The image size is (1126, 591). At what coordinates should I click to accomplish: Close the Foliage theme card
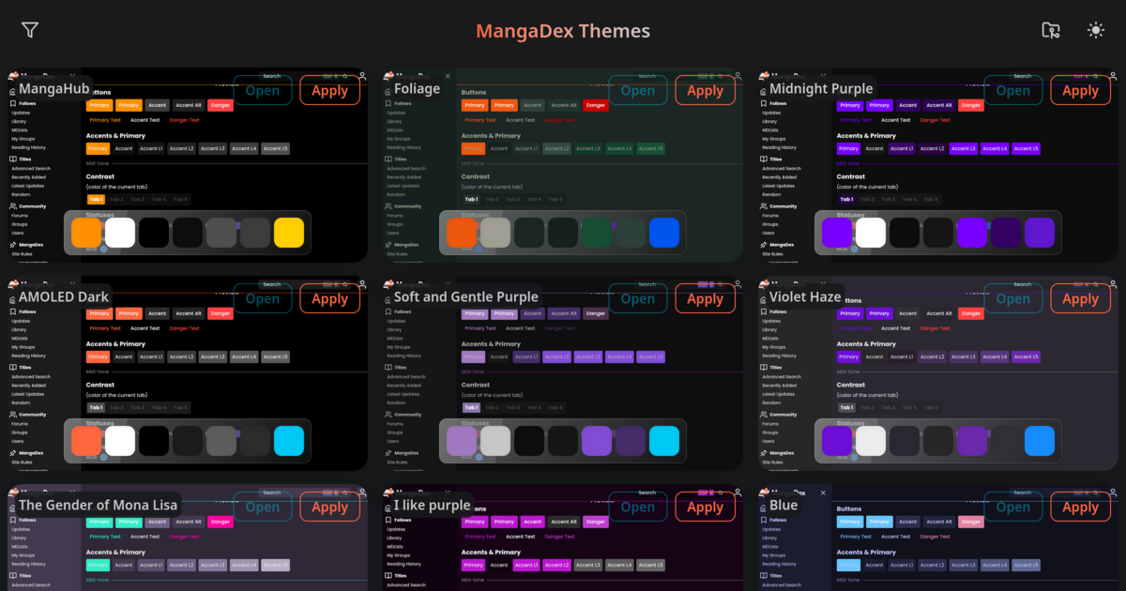pos(448,76)
